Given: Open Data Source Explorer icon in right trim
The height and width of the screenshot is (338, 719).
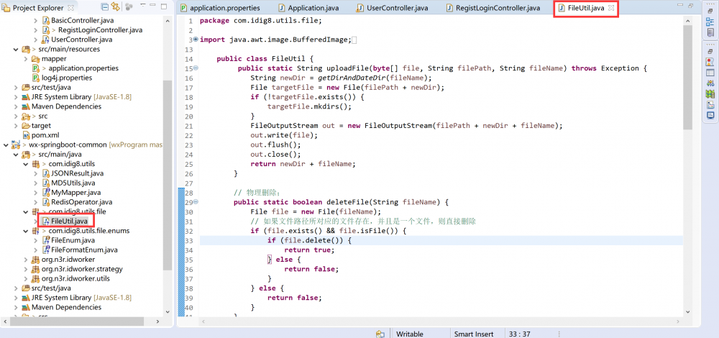Looking at the screenshot, I should point(710,94).
